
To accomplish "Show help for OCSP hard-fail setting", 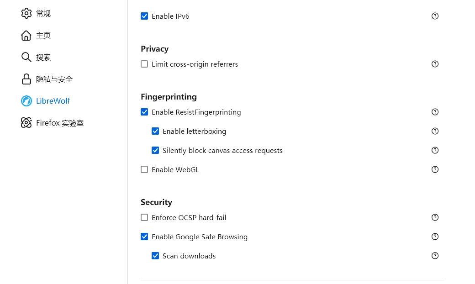I will point(435,217).
